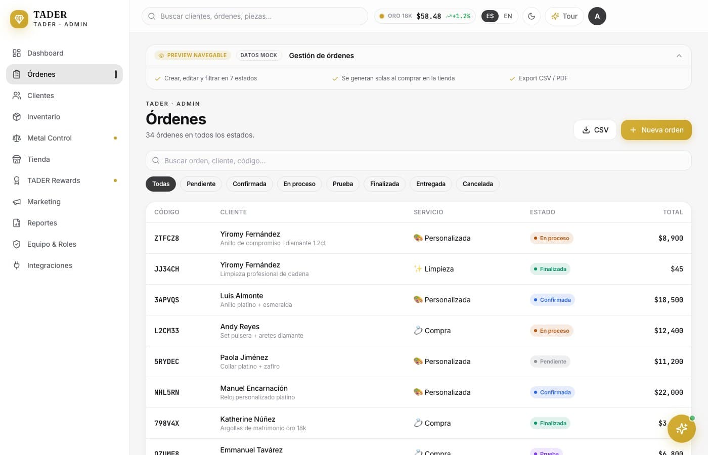Click total $22,000 for Manuel Encarnación
Screen dimensions: 708x455
[669, 392]
